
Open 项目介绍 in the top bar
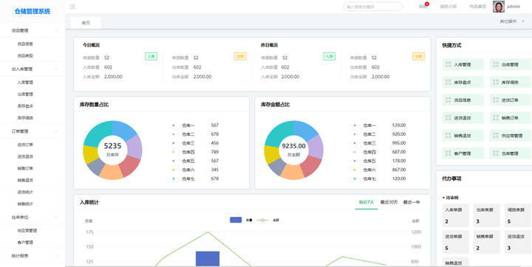click(449, 7)
